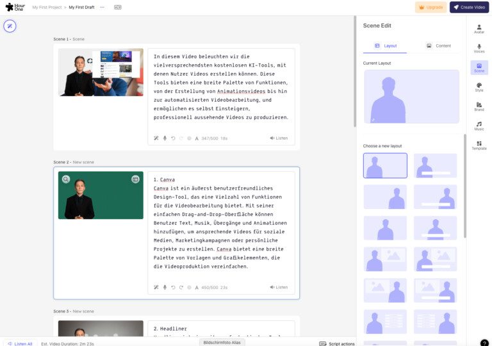Switch to the Content tab
The height and width of the screenshot is (346, 492).
click(438, 46)
